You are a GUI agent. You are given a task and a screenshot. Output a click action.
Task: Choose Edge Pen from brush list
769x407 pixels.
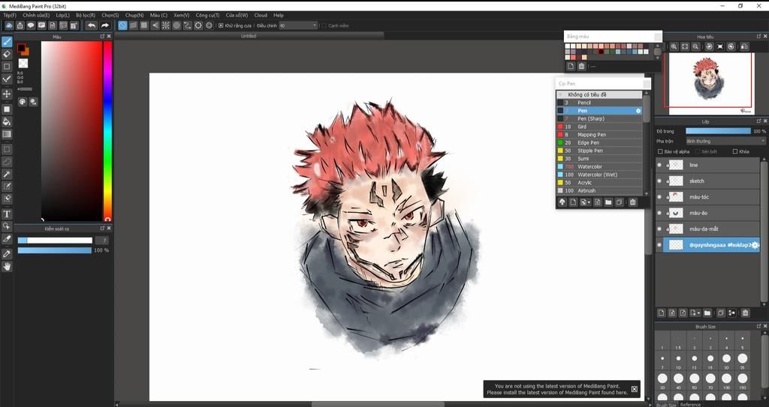click(599, 142)
